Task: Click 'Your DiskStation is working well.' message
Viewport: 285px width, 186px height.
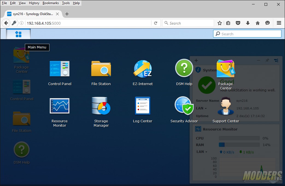Action: [248, 90]
